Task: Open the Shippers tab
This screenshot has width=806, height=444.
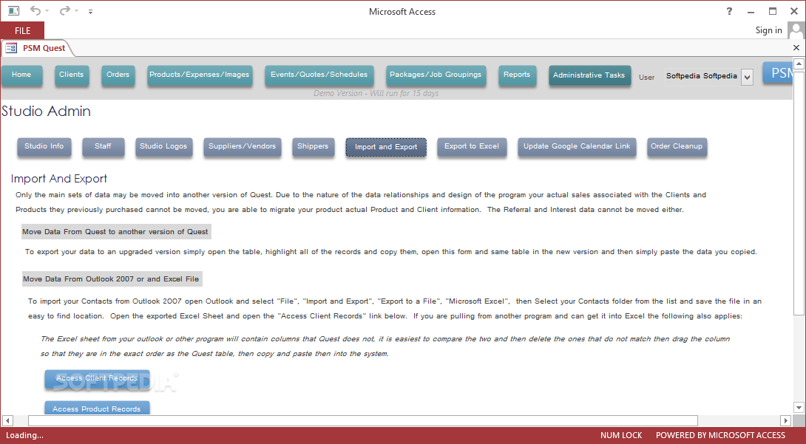Action: pyautogui.click(x=313, y=147)
